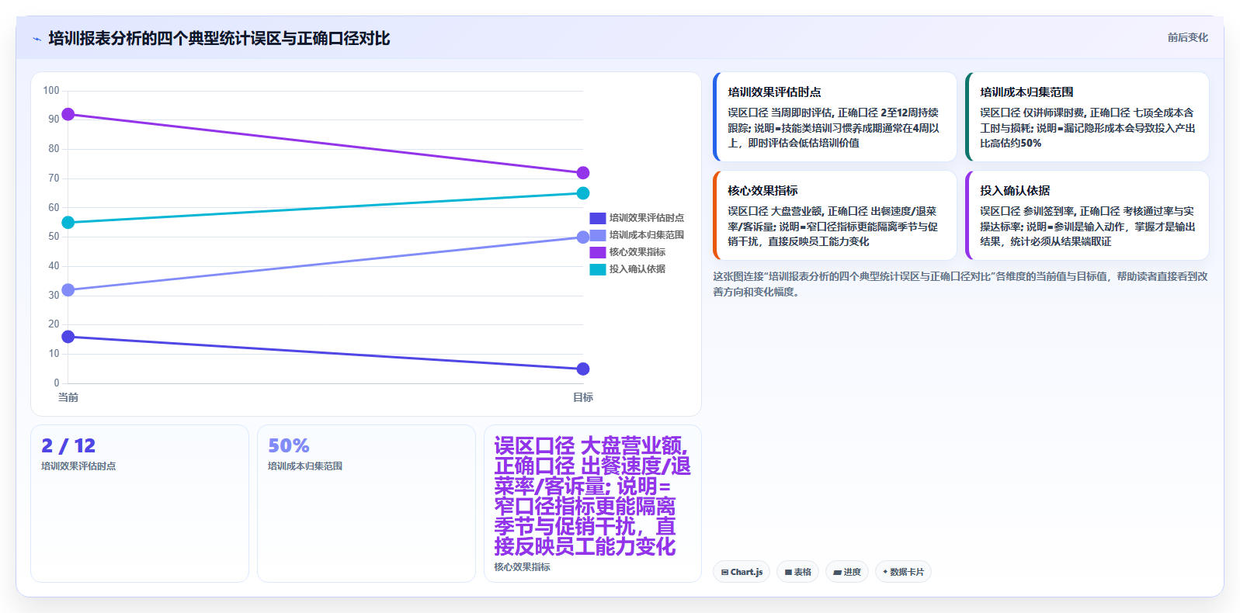Click the y-axis label 100
Screen dimensions: 1240x613
coord(51,91)
